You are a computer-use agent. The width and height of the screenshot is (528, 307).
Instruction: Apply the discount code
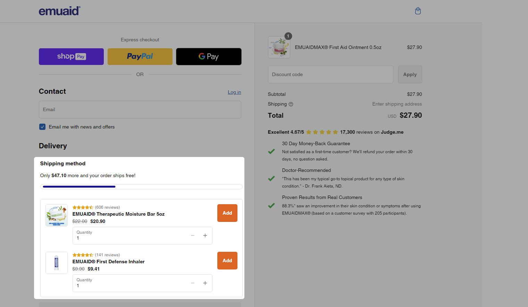[x=410, y=74]
